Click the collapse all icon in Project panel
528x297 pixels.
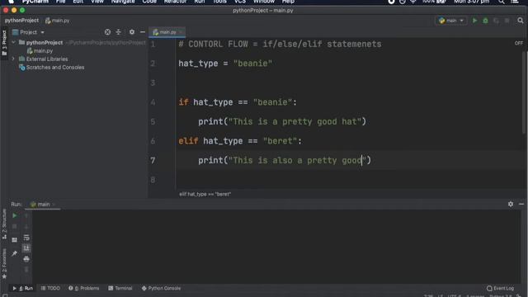click(x=119, y=32)
